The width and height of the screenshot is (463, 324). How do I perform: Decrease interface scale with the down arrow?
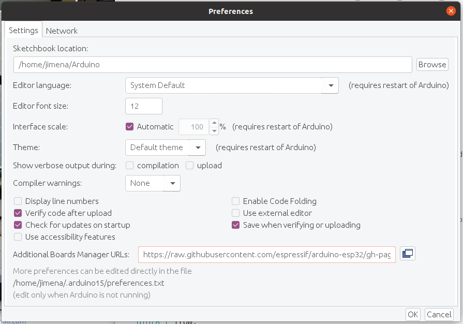click(x=214, y=131)
